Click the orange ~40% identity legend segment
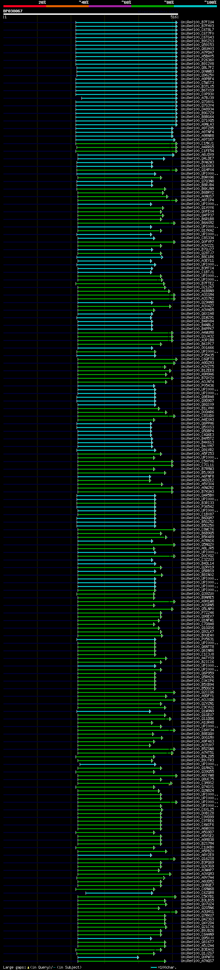Image resolution: width=220 pixels, height=970 pixels. pyautogui.click(x=67, y=6)
